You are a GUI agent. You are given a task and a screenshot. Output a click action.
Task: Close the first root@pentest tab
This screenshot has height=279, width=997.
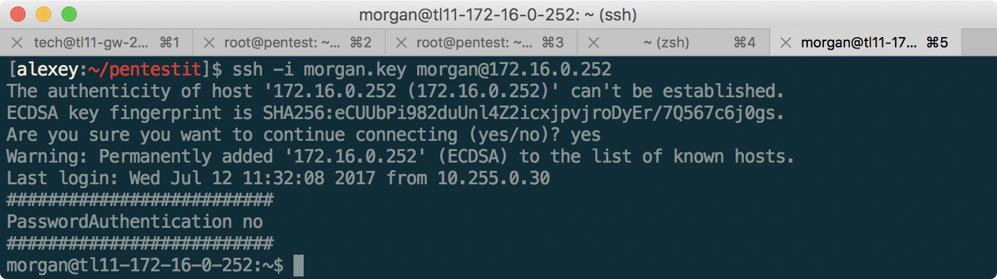click(x=209, y=43)
